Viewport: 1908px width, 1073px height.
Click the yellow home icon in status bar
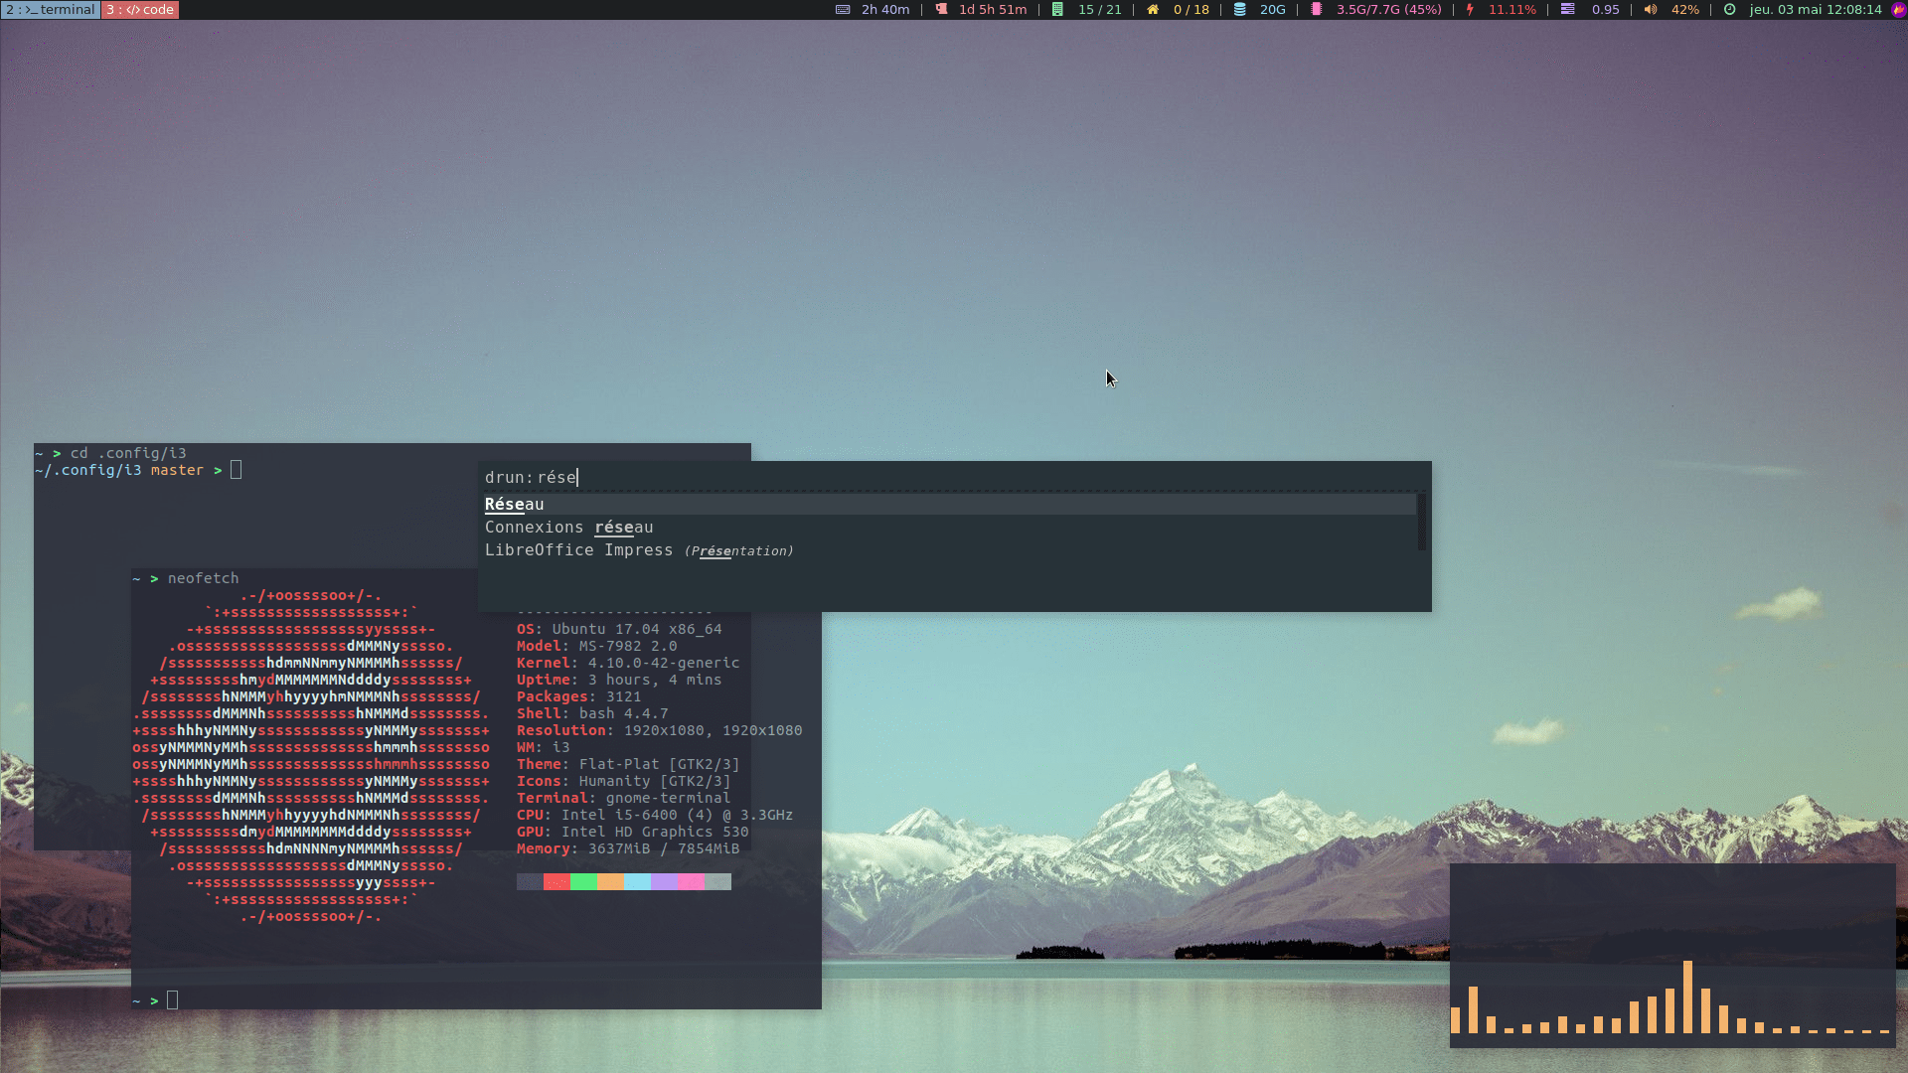tap(1153, 9)
